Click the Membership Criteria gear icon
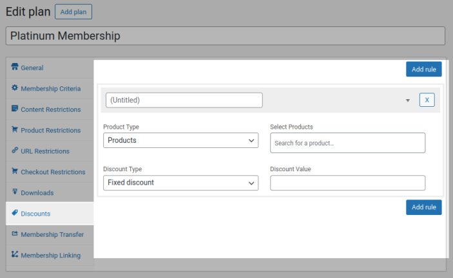Viewport: 453px width, 278px height. pyautogui.click(x=15, y=88)
